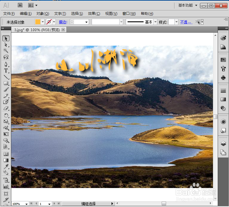This screenshot has height=207, width=229.
Task: Select the Column Graph tool
Action: coord(6,186)
